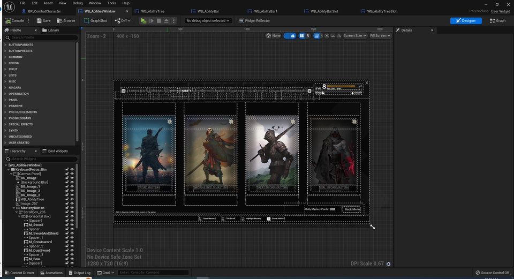Stop the play session

point(158,21)
